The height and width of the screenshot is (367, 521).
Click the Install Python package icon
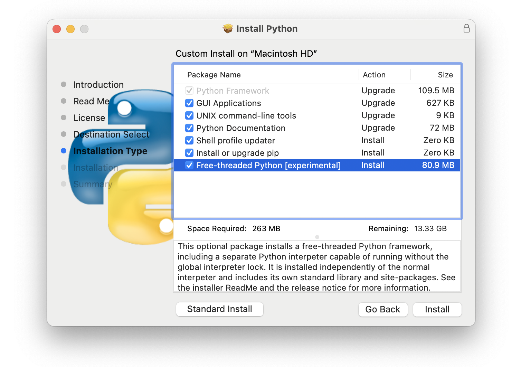[228, 28]
